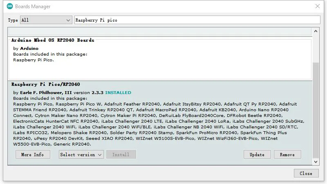Click the line starting 'iLabs RPICO32, Melopero Shake'
The height and width of the screenshot is (184, 327).
click(x=150, y=132)
